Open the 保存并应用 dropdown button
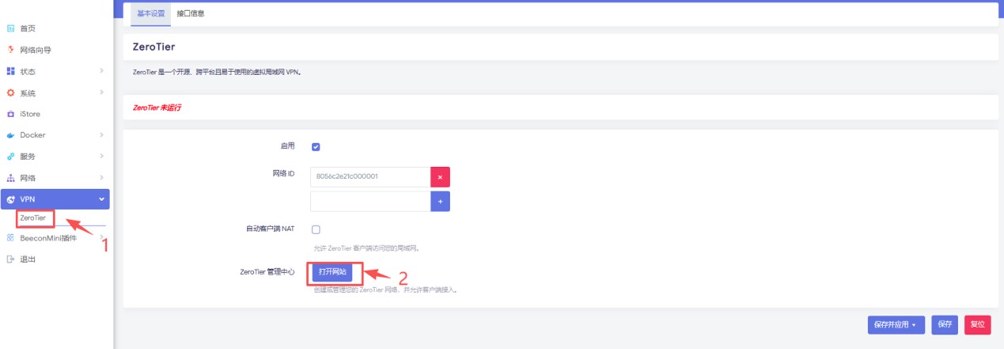1004x349 pixels. point(896,324)
